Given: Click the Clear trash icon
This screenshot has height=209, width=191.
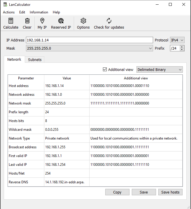Looking at the screenshot, I should (27, 21).
